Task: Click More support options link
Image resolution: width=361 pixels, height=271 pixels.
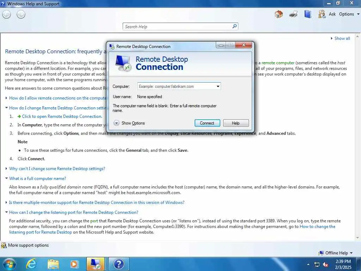Action: 28,245
